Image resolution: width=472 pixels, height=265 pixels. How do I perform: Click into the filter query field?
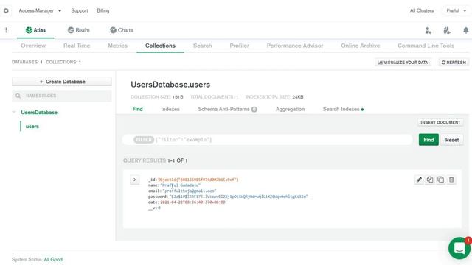[x=267, y=140]
